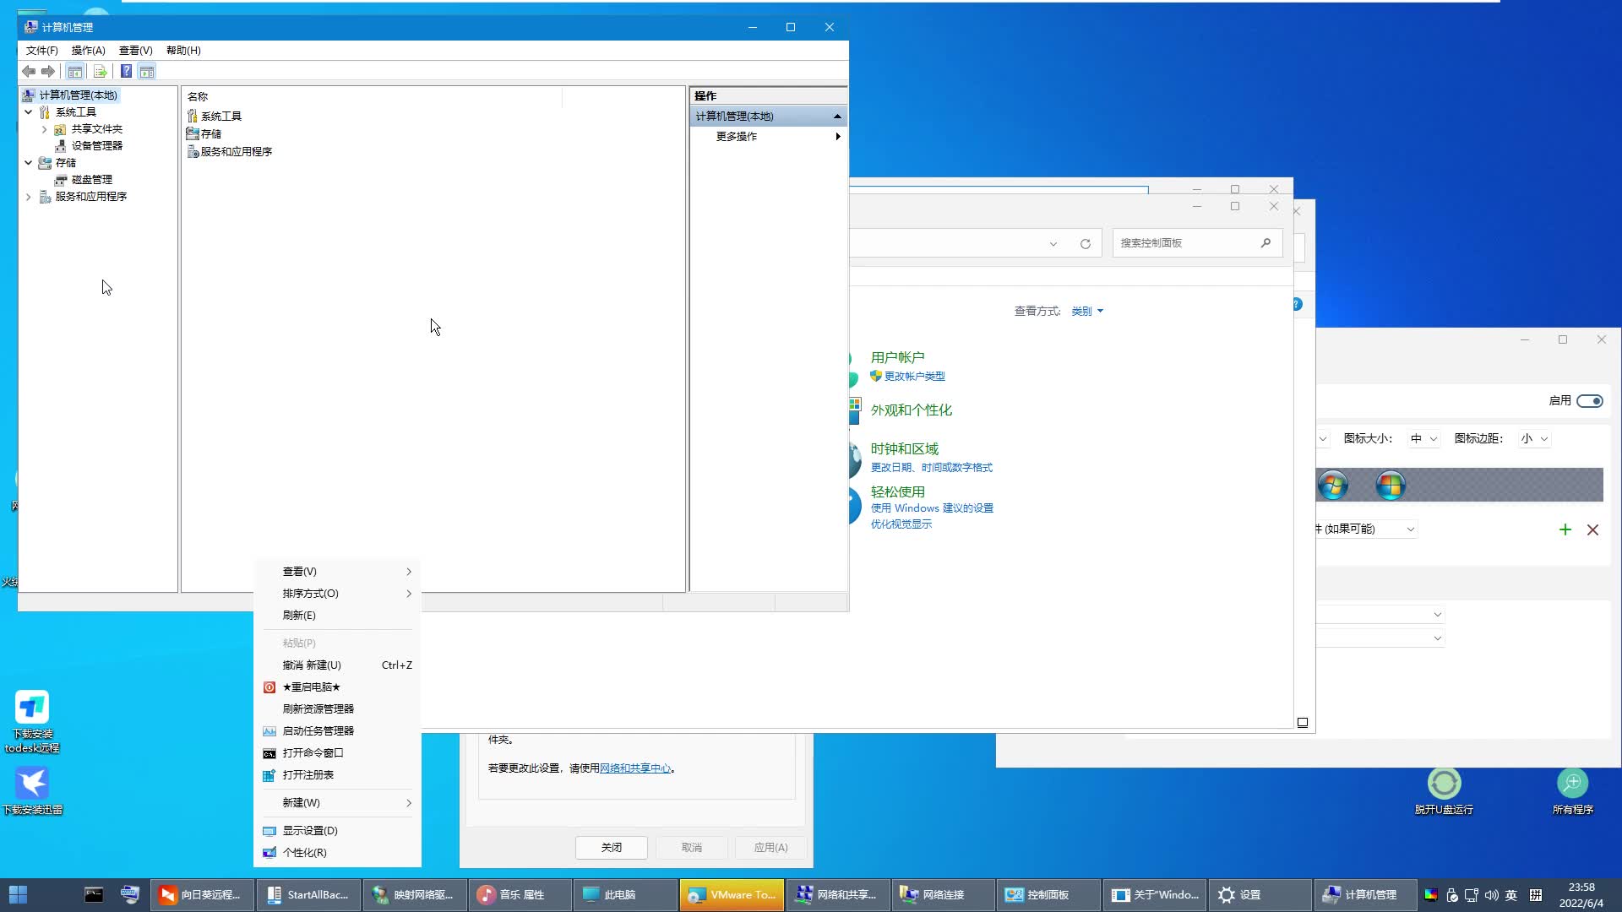Select the Windows 7 orb start icon
Screen dimensions: 1622x912
pos(1332,486)
